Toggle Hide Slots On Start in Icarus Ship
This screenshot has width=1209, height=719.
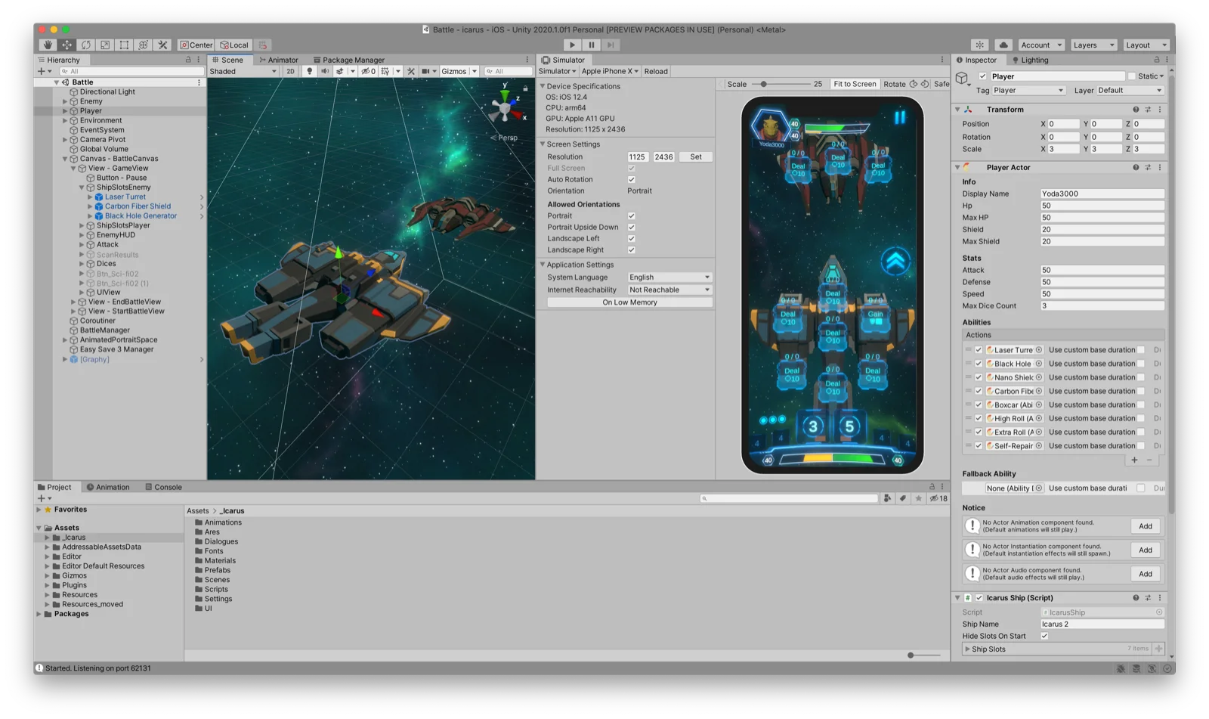pyautogui.click(x=1045, y=636)
